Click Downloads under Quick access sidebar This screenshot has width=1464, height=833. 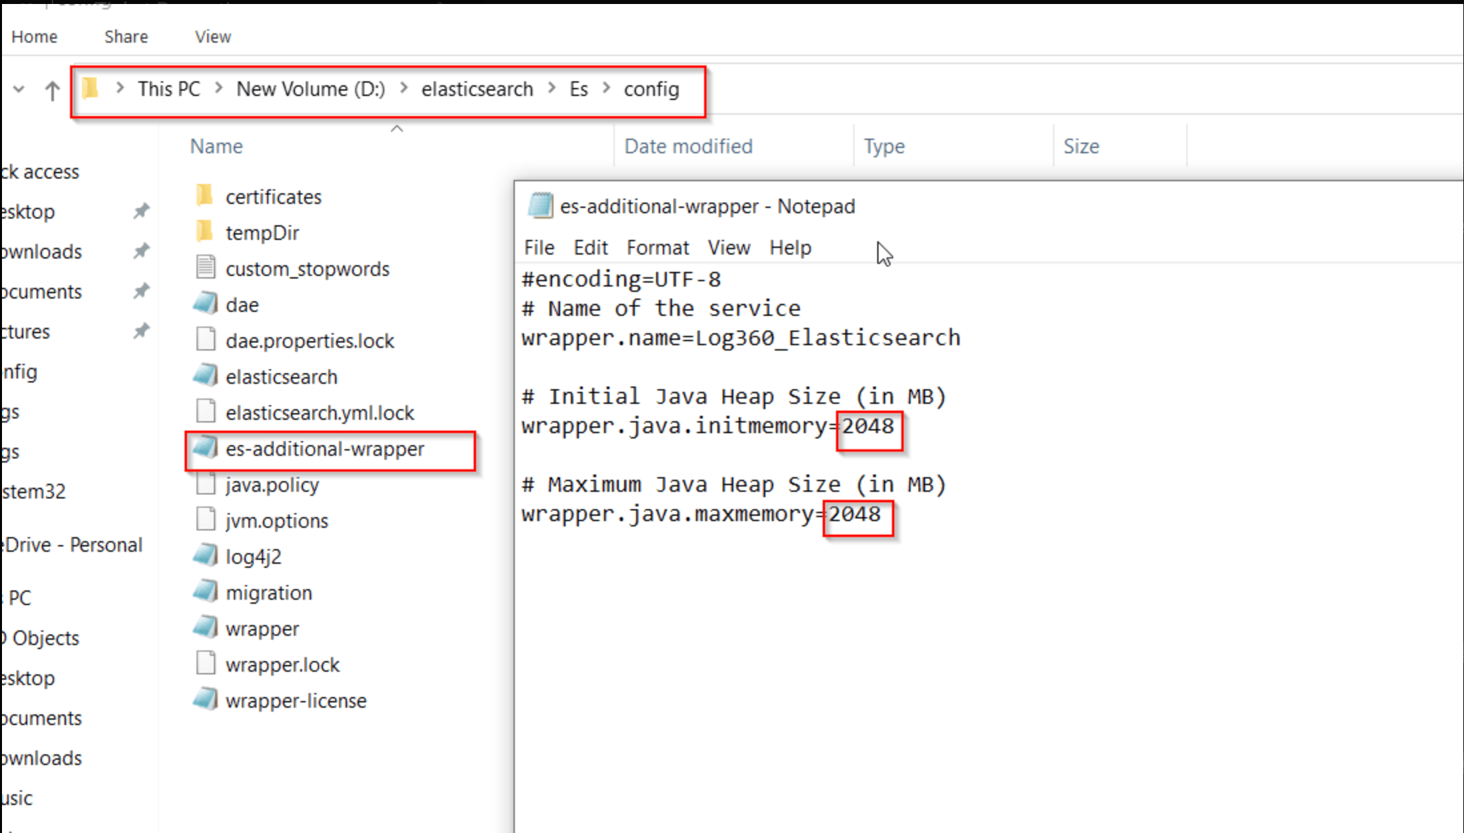tap(41, 251)
